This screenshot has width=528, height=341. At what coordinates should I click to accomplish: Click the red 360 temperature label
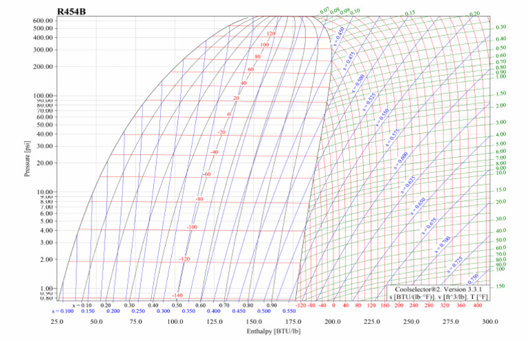click(461, 305)
